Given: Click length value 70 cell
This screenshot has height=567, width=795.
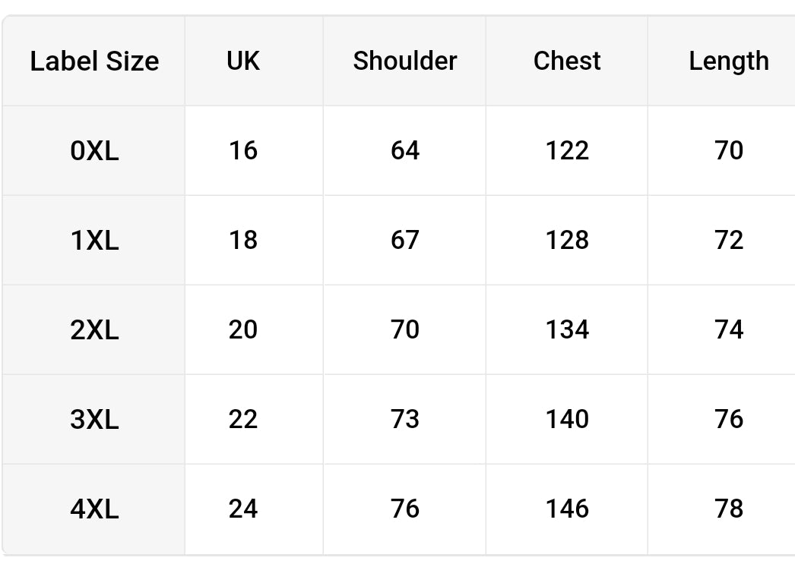Looking at the screenshot, I should [728, 151].
